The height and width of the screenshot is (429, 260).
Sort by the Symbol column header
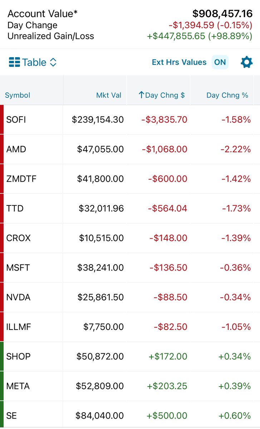click(x=18, y=95)
